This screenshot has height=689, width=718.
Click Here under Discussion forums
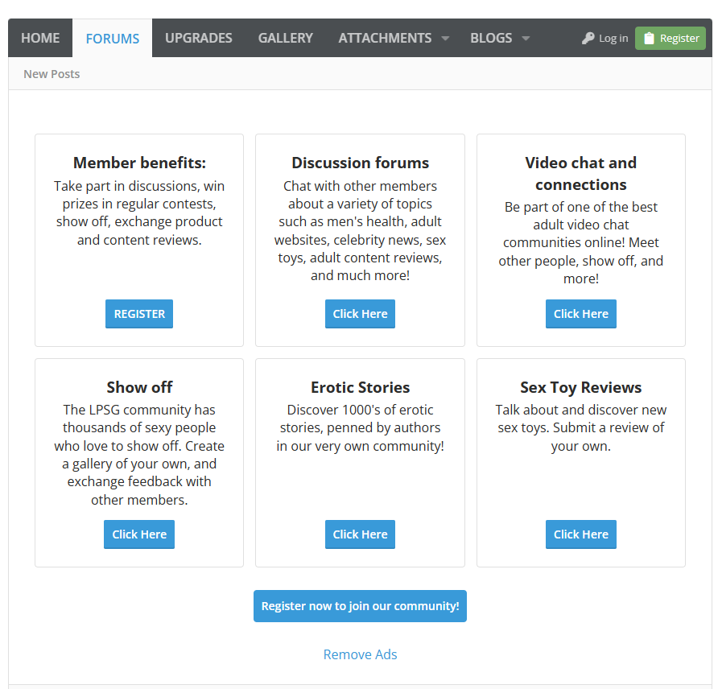tap(360, 314)
